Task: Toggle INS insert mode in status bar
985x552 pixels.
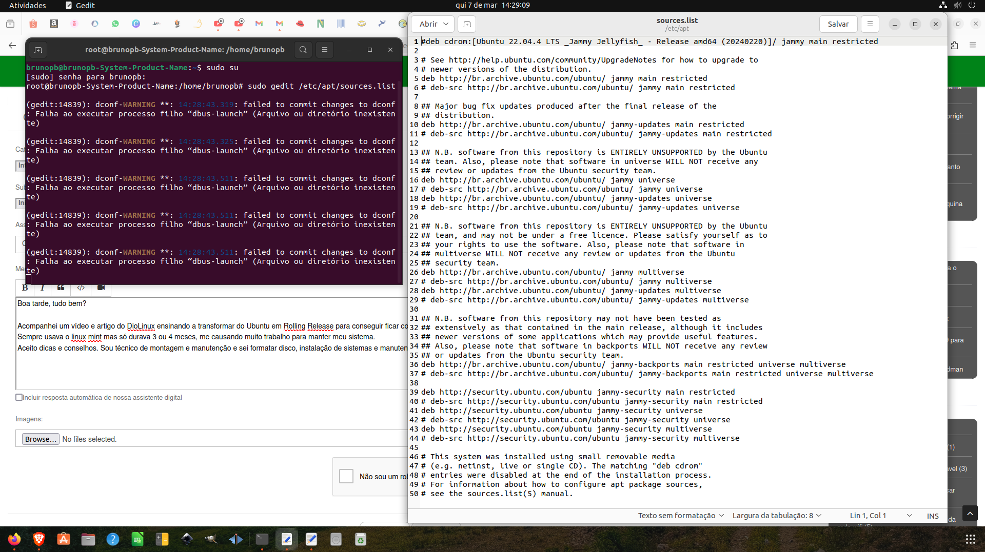Action: pos(933,516)
